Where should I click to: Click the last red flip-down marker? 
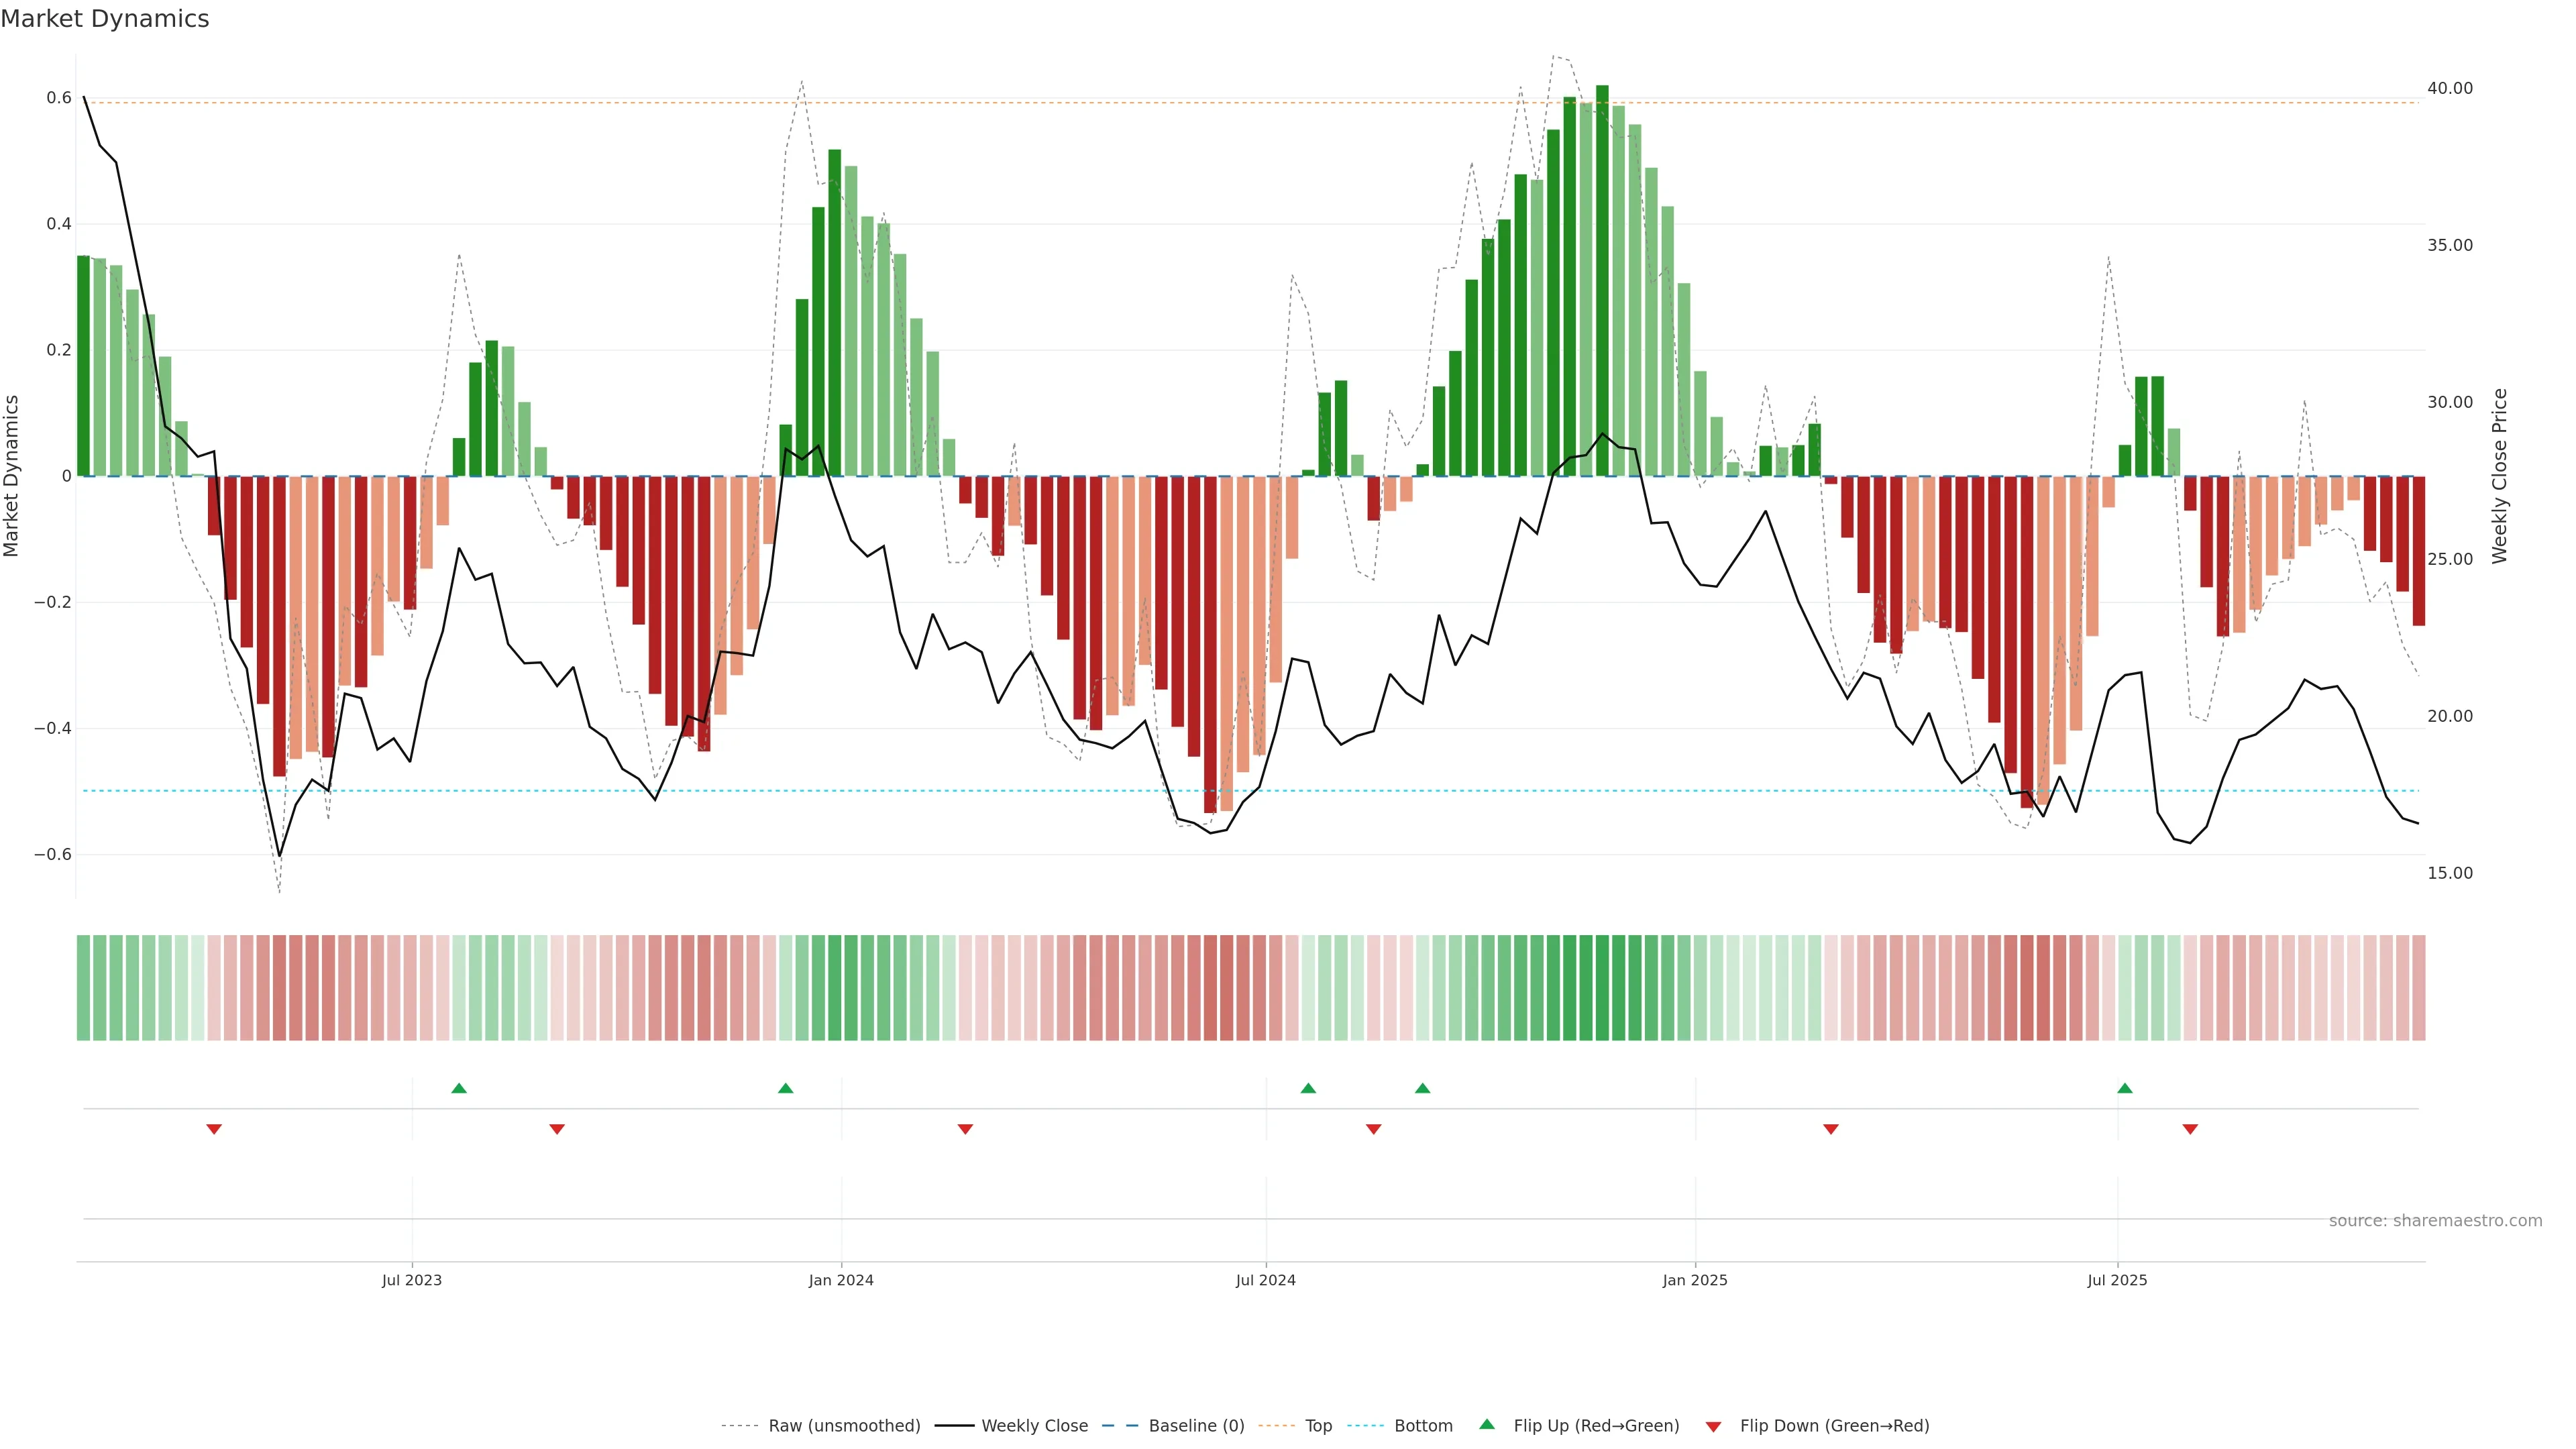pos(2190,1129)
